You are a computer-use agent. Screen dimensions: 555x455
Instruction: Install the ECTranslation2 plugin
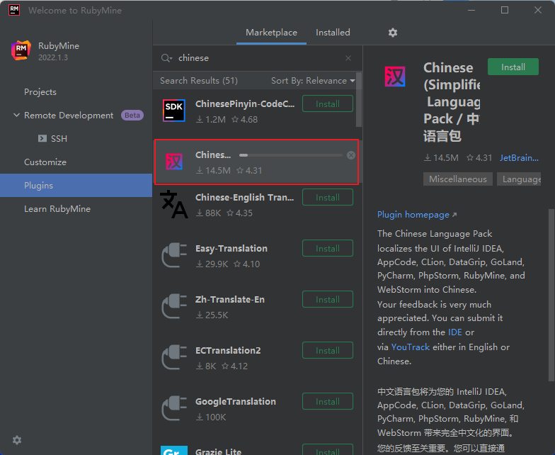pyautogui.click(x=327, y=350)
